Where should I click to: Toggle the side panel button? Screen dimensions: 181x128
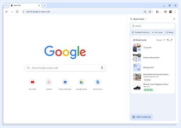pos(165,12)
